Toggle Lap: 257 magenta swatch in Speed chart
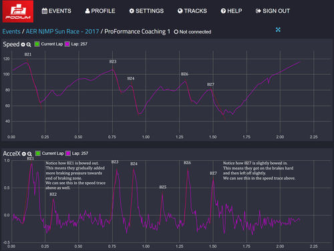This screenshot has height=251, width=334. (67, 44)
